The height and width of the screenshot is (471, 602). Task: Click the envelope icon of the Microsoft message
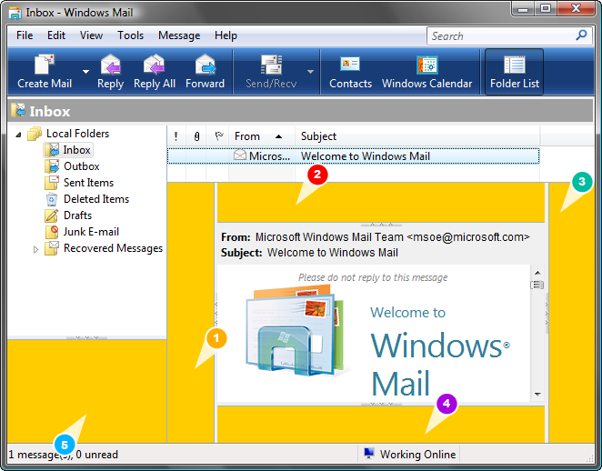(x=240, y=155)
